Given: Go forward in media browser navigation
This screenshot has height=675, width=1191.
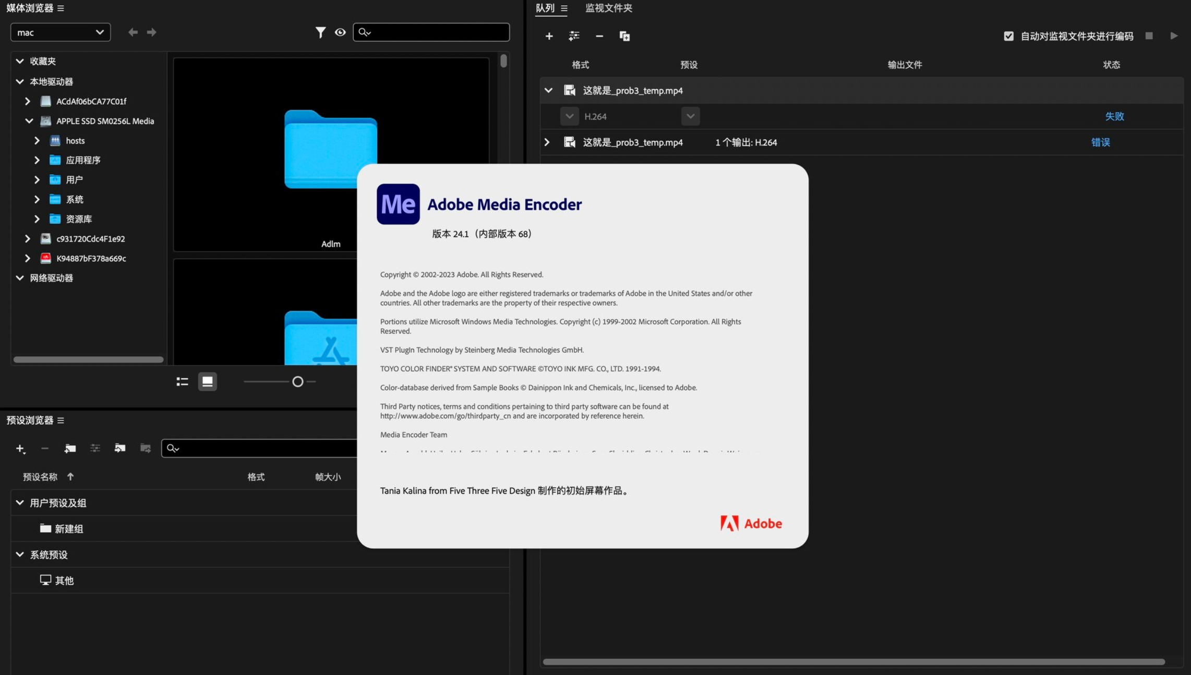Looking at the screenshot, I should 151,32.
